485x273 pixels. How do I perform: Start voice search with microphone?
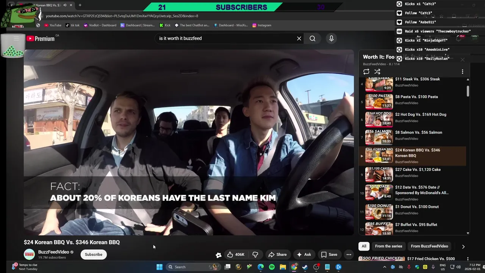pyautogui.click(x=331, y=38)
